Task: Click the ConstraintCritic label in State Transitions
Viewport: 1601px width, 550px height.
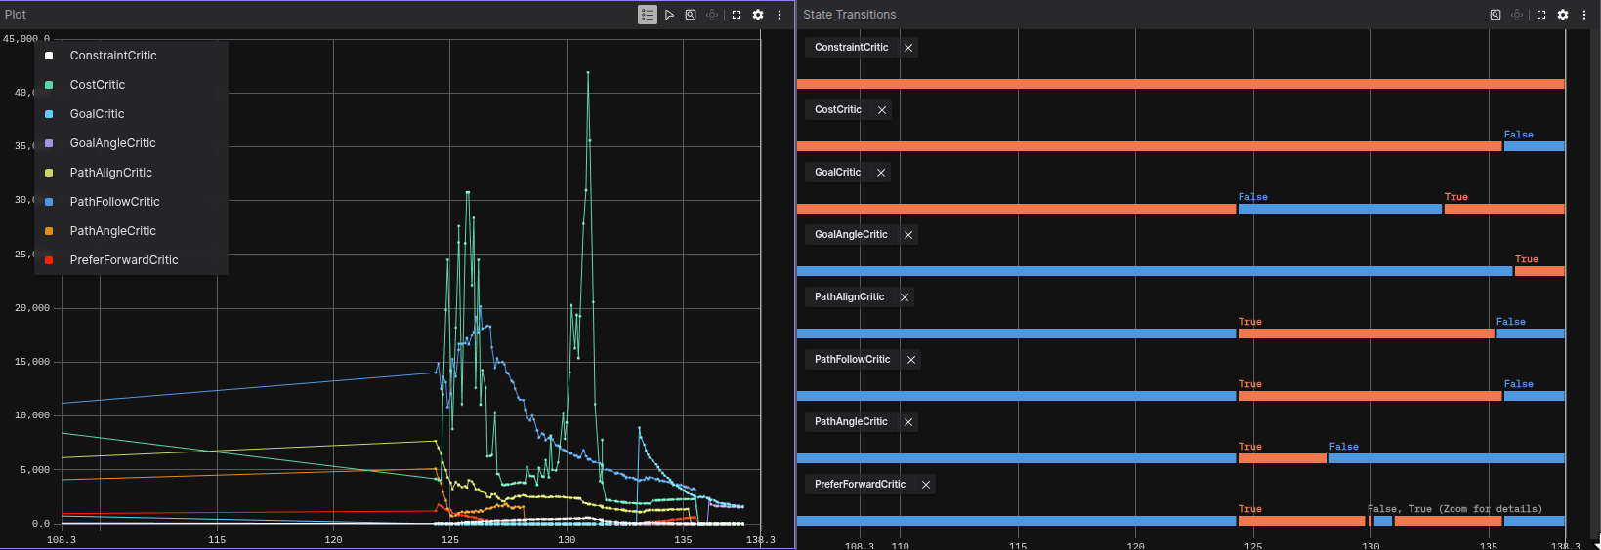Action: coord(852,48)
